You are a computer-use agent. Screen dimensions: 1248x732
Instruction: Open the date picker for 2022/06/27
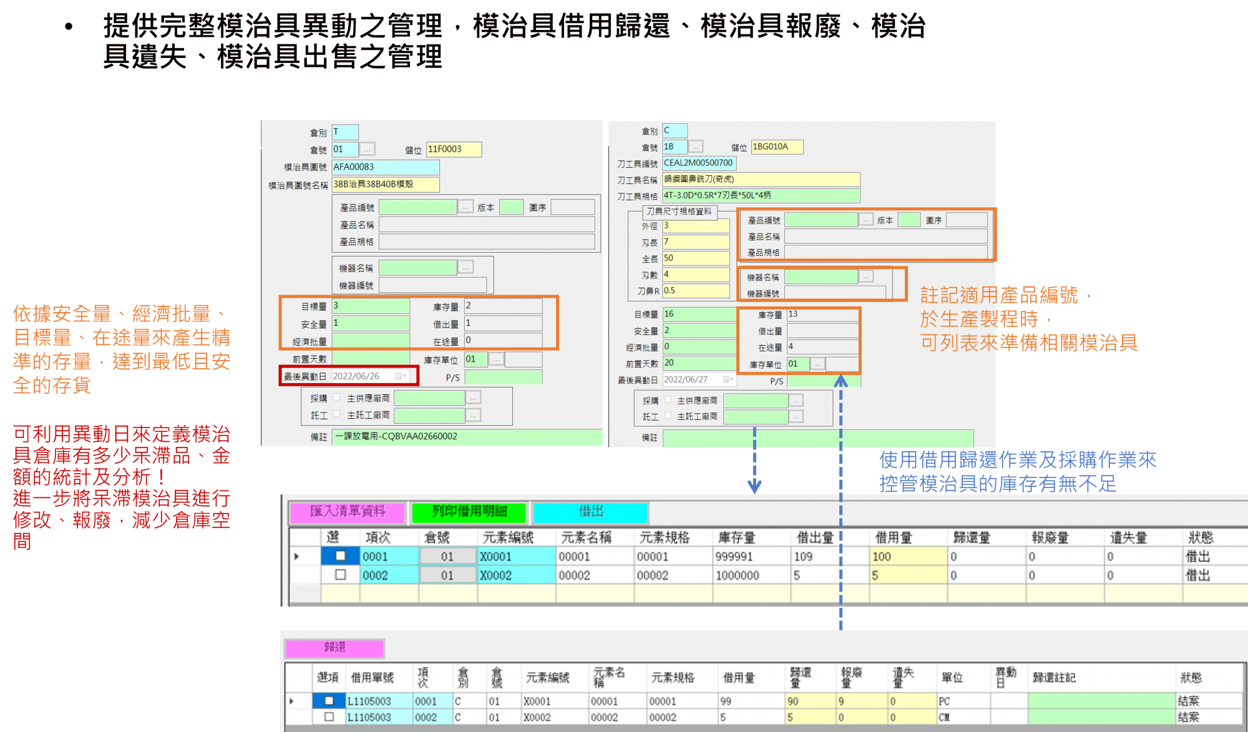point(728,379)
